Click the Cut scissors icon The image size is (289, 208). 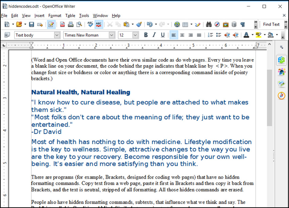click(x=110, y=24)
